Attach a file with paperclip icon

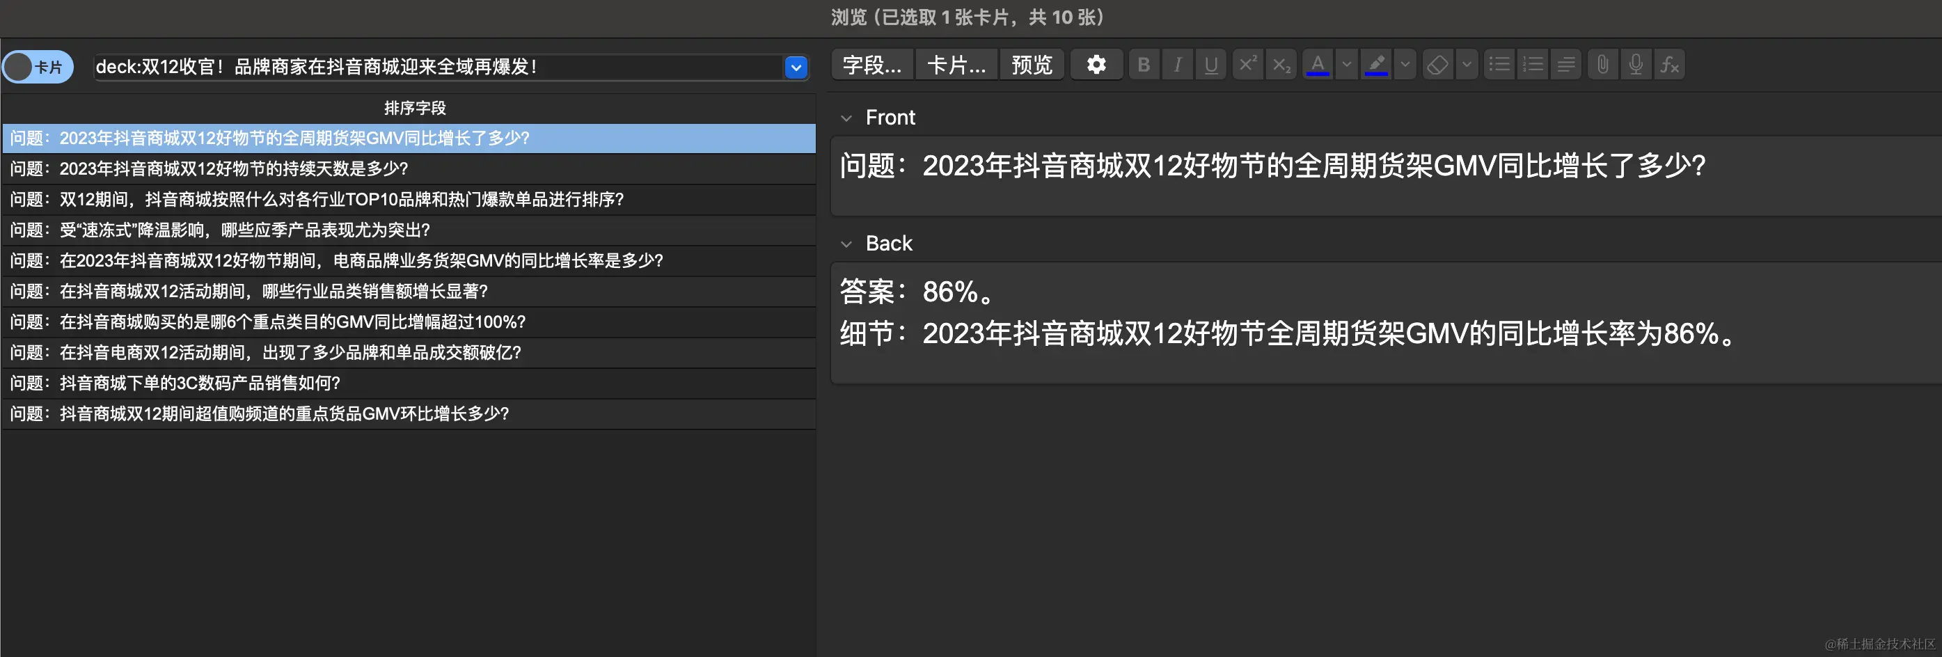(x=1603, y=65)
